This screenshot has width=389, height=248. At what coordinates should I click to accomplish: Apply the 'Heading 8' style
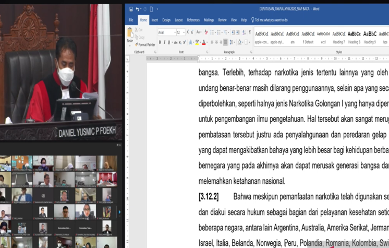(x=354, y=37)
